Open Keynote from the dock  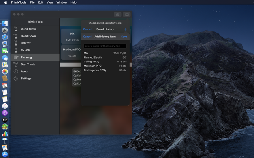(x=5, y=141)
